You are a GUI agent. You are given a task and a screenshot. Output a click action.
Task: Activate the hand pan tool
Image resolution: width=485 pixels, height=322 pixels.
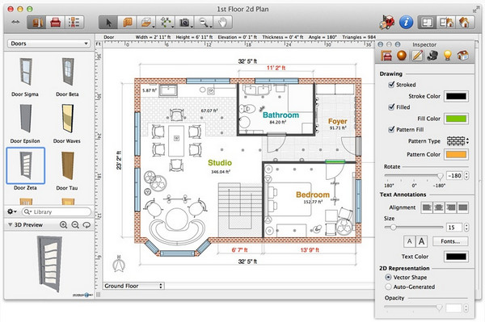[x=223, y=23]
